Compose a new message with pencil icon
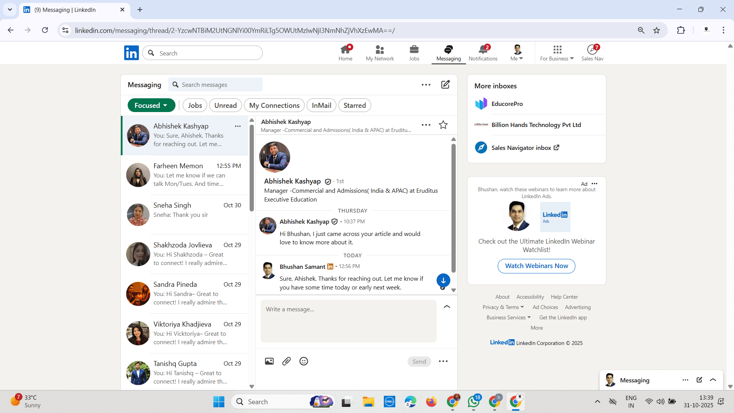 point(445,85)
